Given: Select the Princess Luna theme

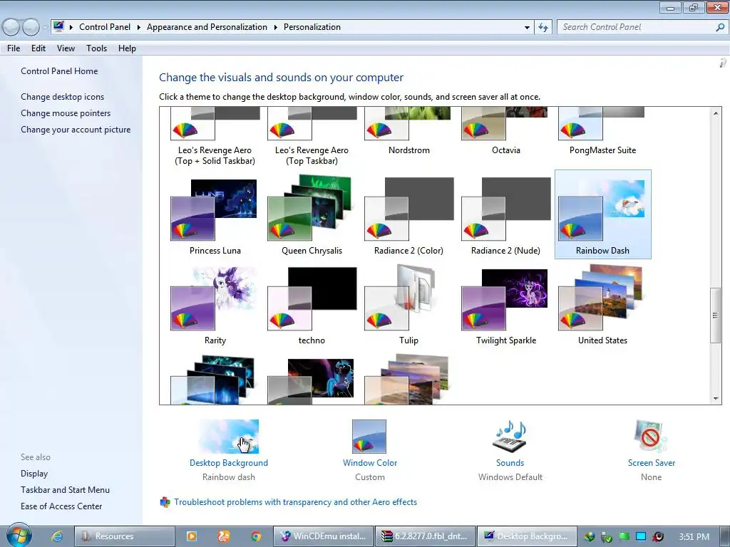Looking at the screenshot, I should click(215, 215).
